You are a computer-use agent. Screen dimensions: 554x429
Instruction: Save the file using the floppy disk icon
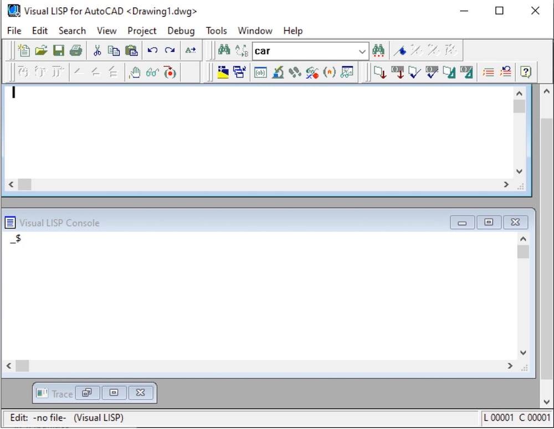pos(58,51)
